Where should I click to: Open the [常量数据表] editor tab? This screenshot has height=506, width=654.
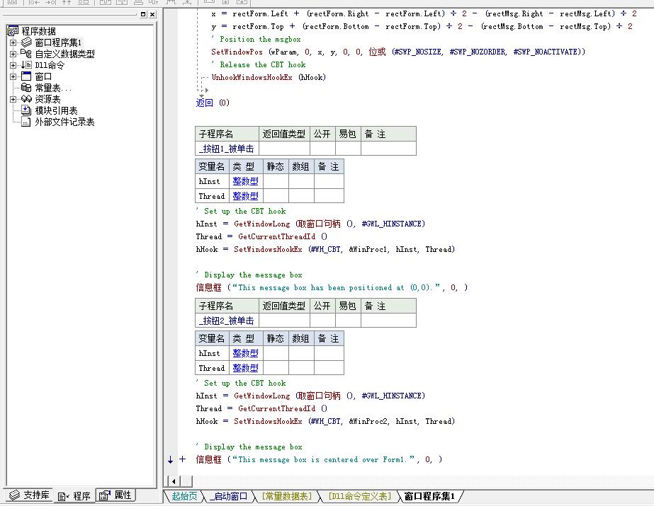(286, 496)
